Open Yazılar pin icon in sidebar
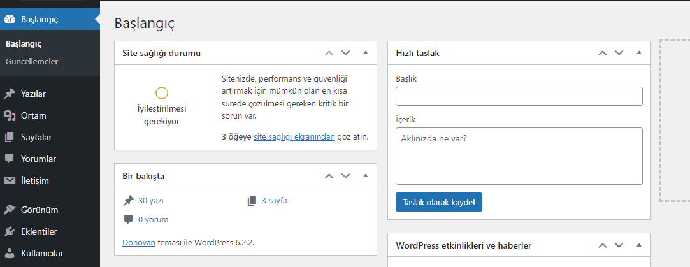This screenshot has width=690, height=267. click(10, 94)
